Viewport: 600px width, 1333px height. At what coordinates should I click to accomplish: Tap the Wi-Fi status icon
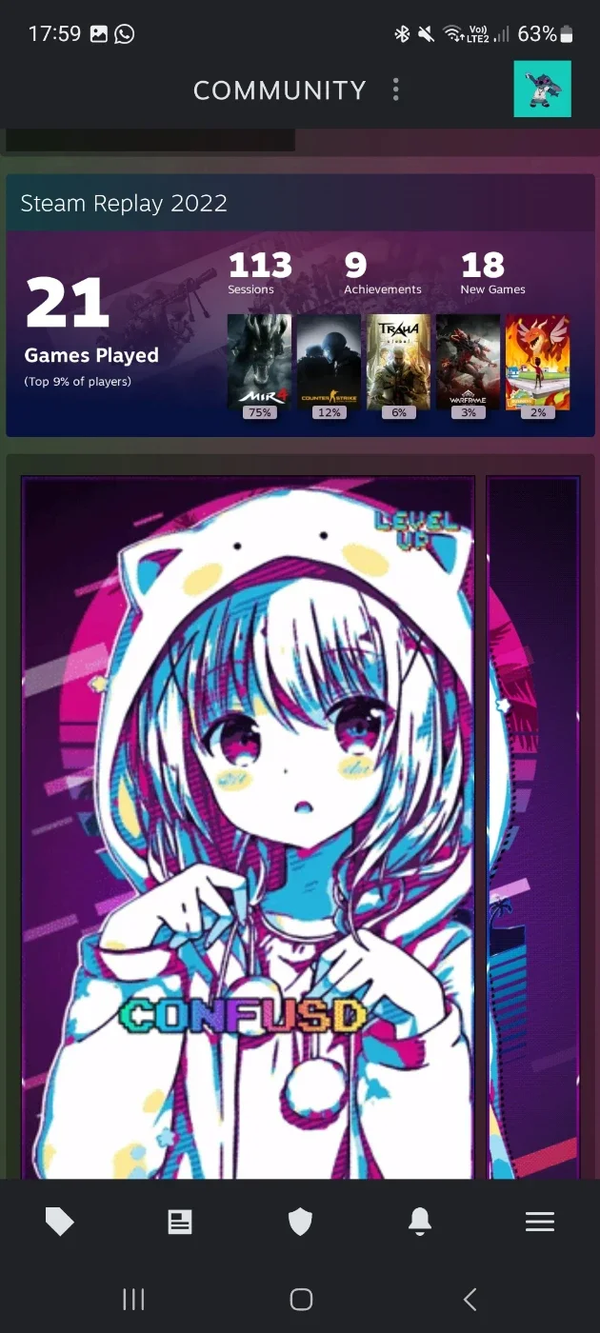click(x=453, y=34)
